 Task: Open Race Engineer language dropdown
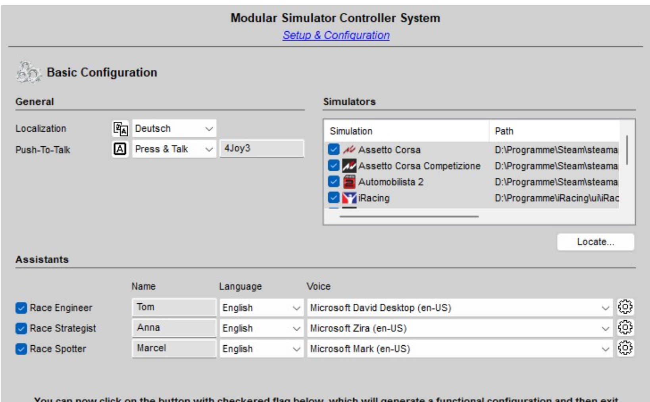point(262,308)
